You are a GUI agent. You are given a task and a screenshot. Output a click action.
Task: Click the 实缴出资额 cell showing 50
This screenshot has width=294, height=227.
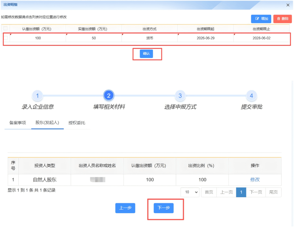tap(94, 38)
